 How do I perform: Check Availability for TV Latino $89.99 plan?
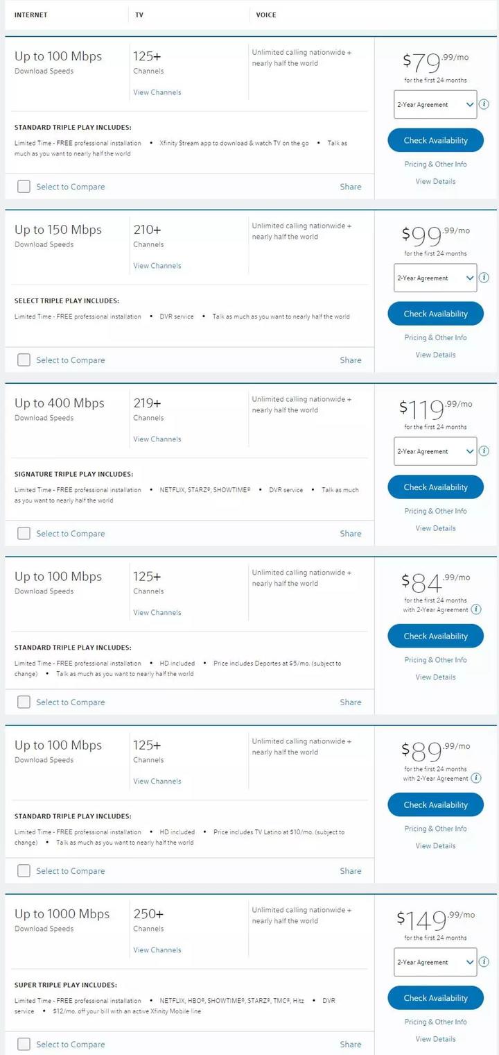435,805
